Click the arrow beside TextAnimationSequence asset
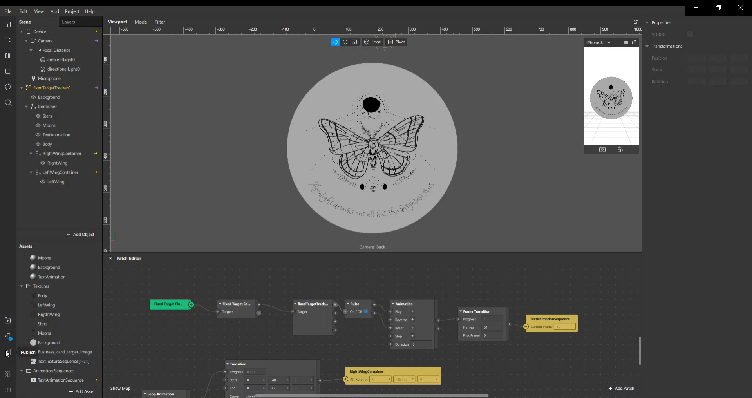 click(x=96, y=380)
